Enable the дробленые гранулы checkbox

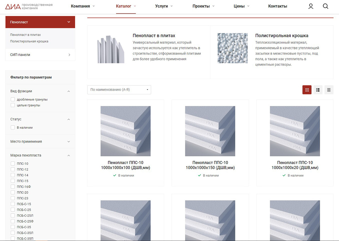pos(13,99)
